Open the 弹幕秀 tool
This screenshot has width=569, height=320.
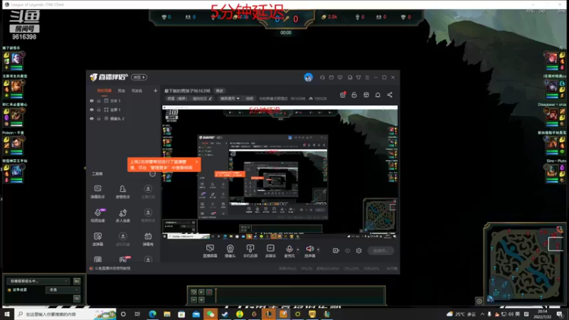tap(148, 239)
